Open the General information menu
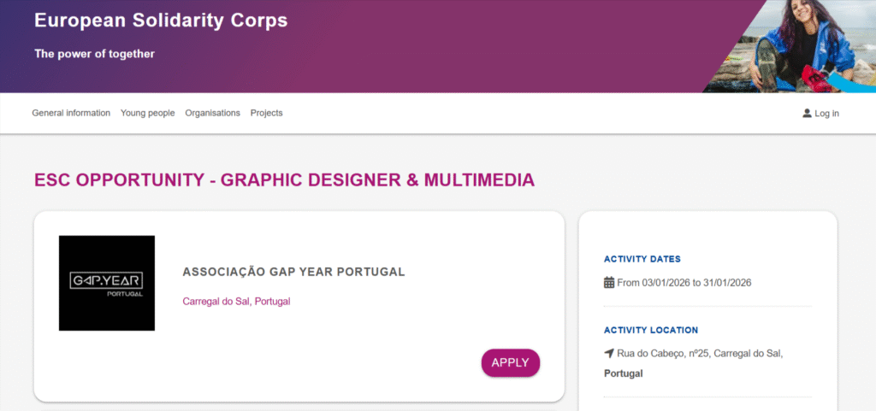Image resolution: width=876 pixels, height=411 pixels. click(x=71, y=113)
